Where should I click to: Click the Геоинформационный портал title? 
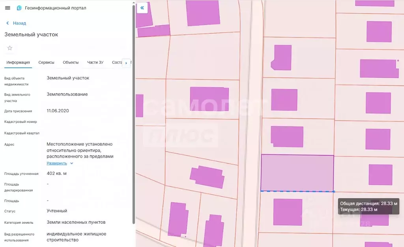[x=56, y=8]
